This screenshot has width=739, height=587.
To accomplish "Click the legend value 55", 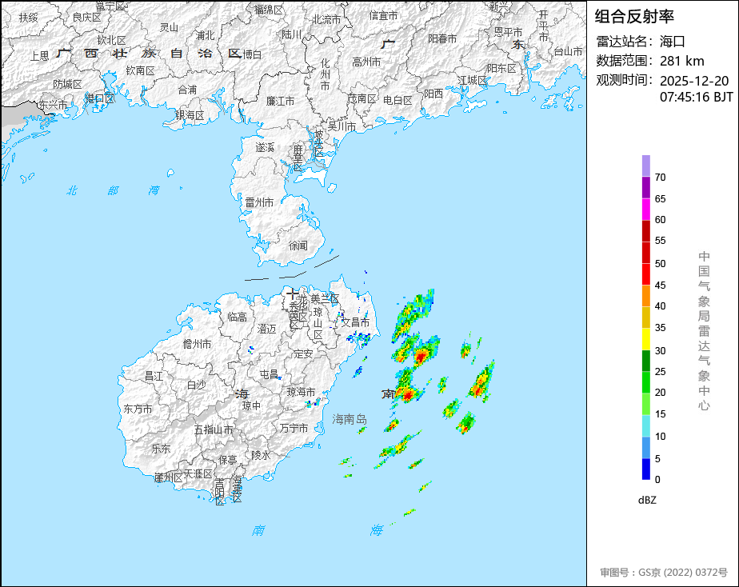I will (x=661, y=241).
